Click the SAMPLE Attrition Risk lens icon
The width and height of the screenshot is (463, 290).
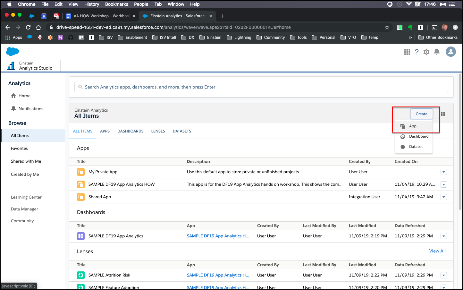pyautogui.click(x=81, y=275)
